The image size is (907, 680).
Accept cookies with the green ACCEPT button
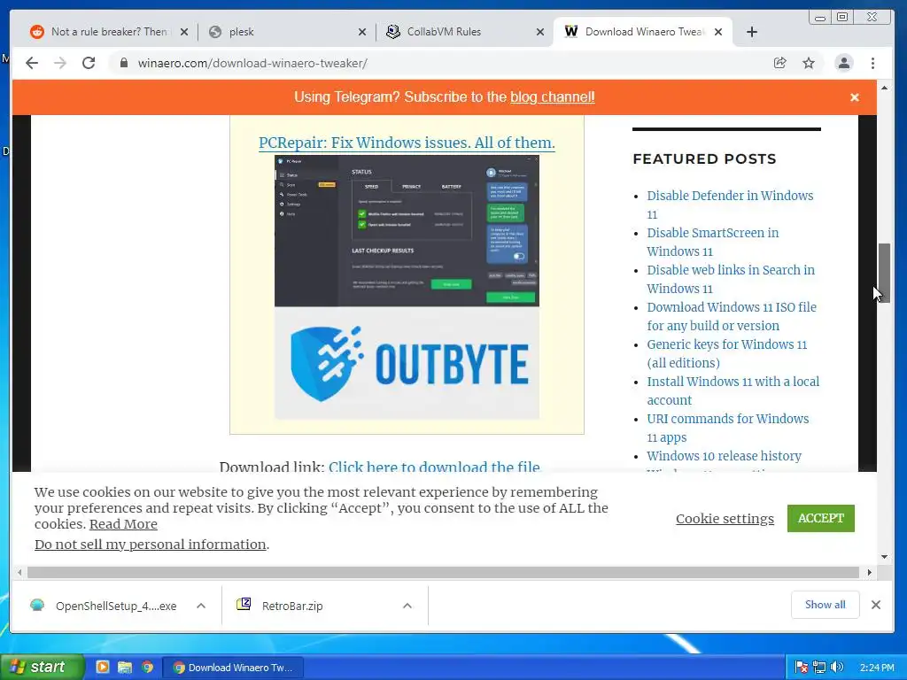pyautogui.click(x=820, y=518)
